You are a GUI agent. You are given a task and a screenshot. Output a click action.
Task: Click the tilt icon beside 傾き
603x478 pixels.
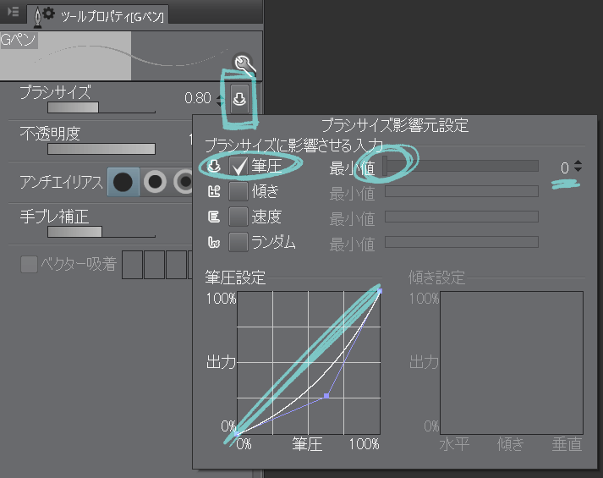(x=214, y=192)
